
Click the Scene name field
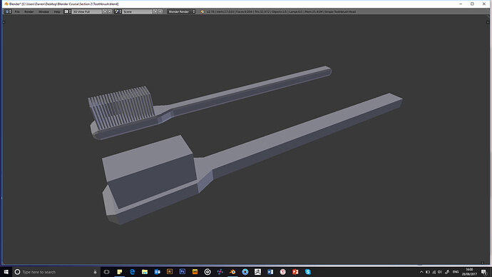coord(137,11)
